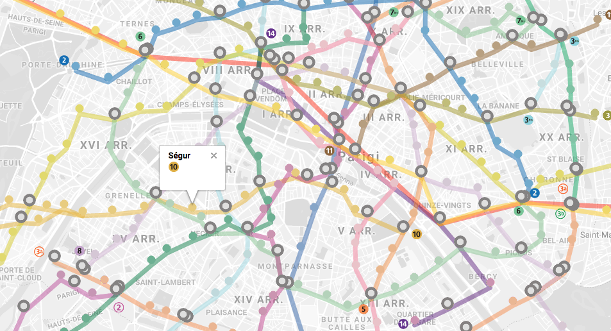Screen dimensions: 611x331
Task: Click line 10 badge inside Ségur popup
Action: tap(173, 167)
